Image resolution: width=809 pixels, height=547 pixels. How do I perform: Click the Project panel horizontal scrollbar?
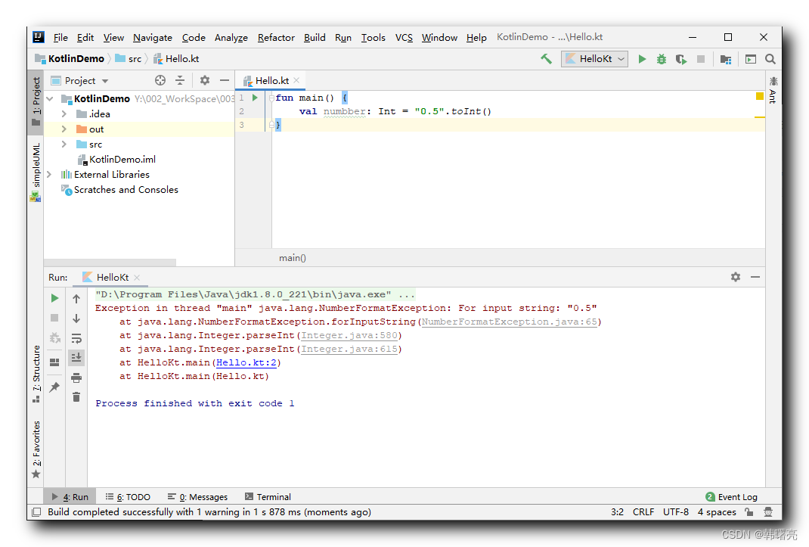(x=110, y=262)
